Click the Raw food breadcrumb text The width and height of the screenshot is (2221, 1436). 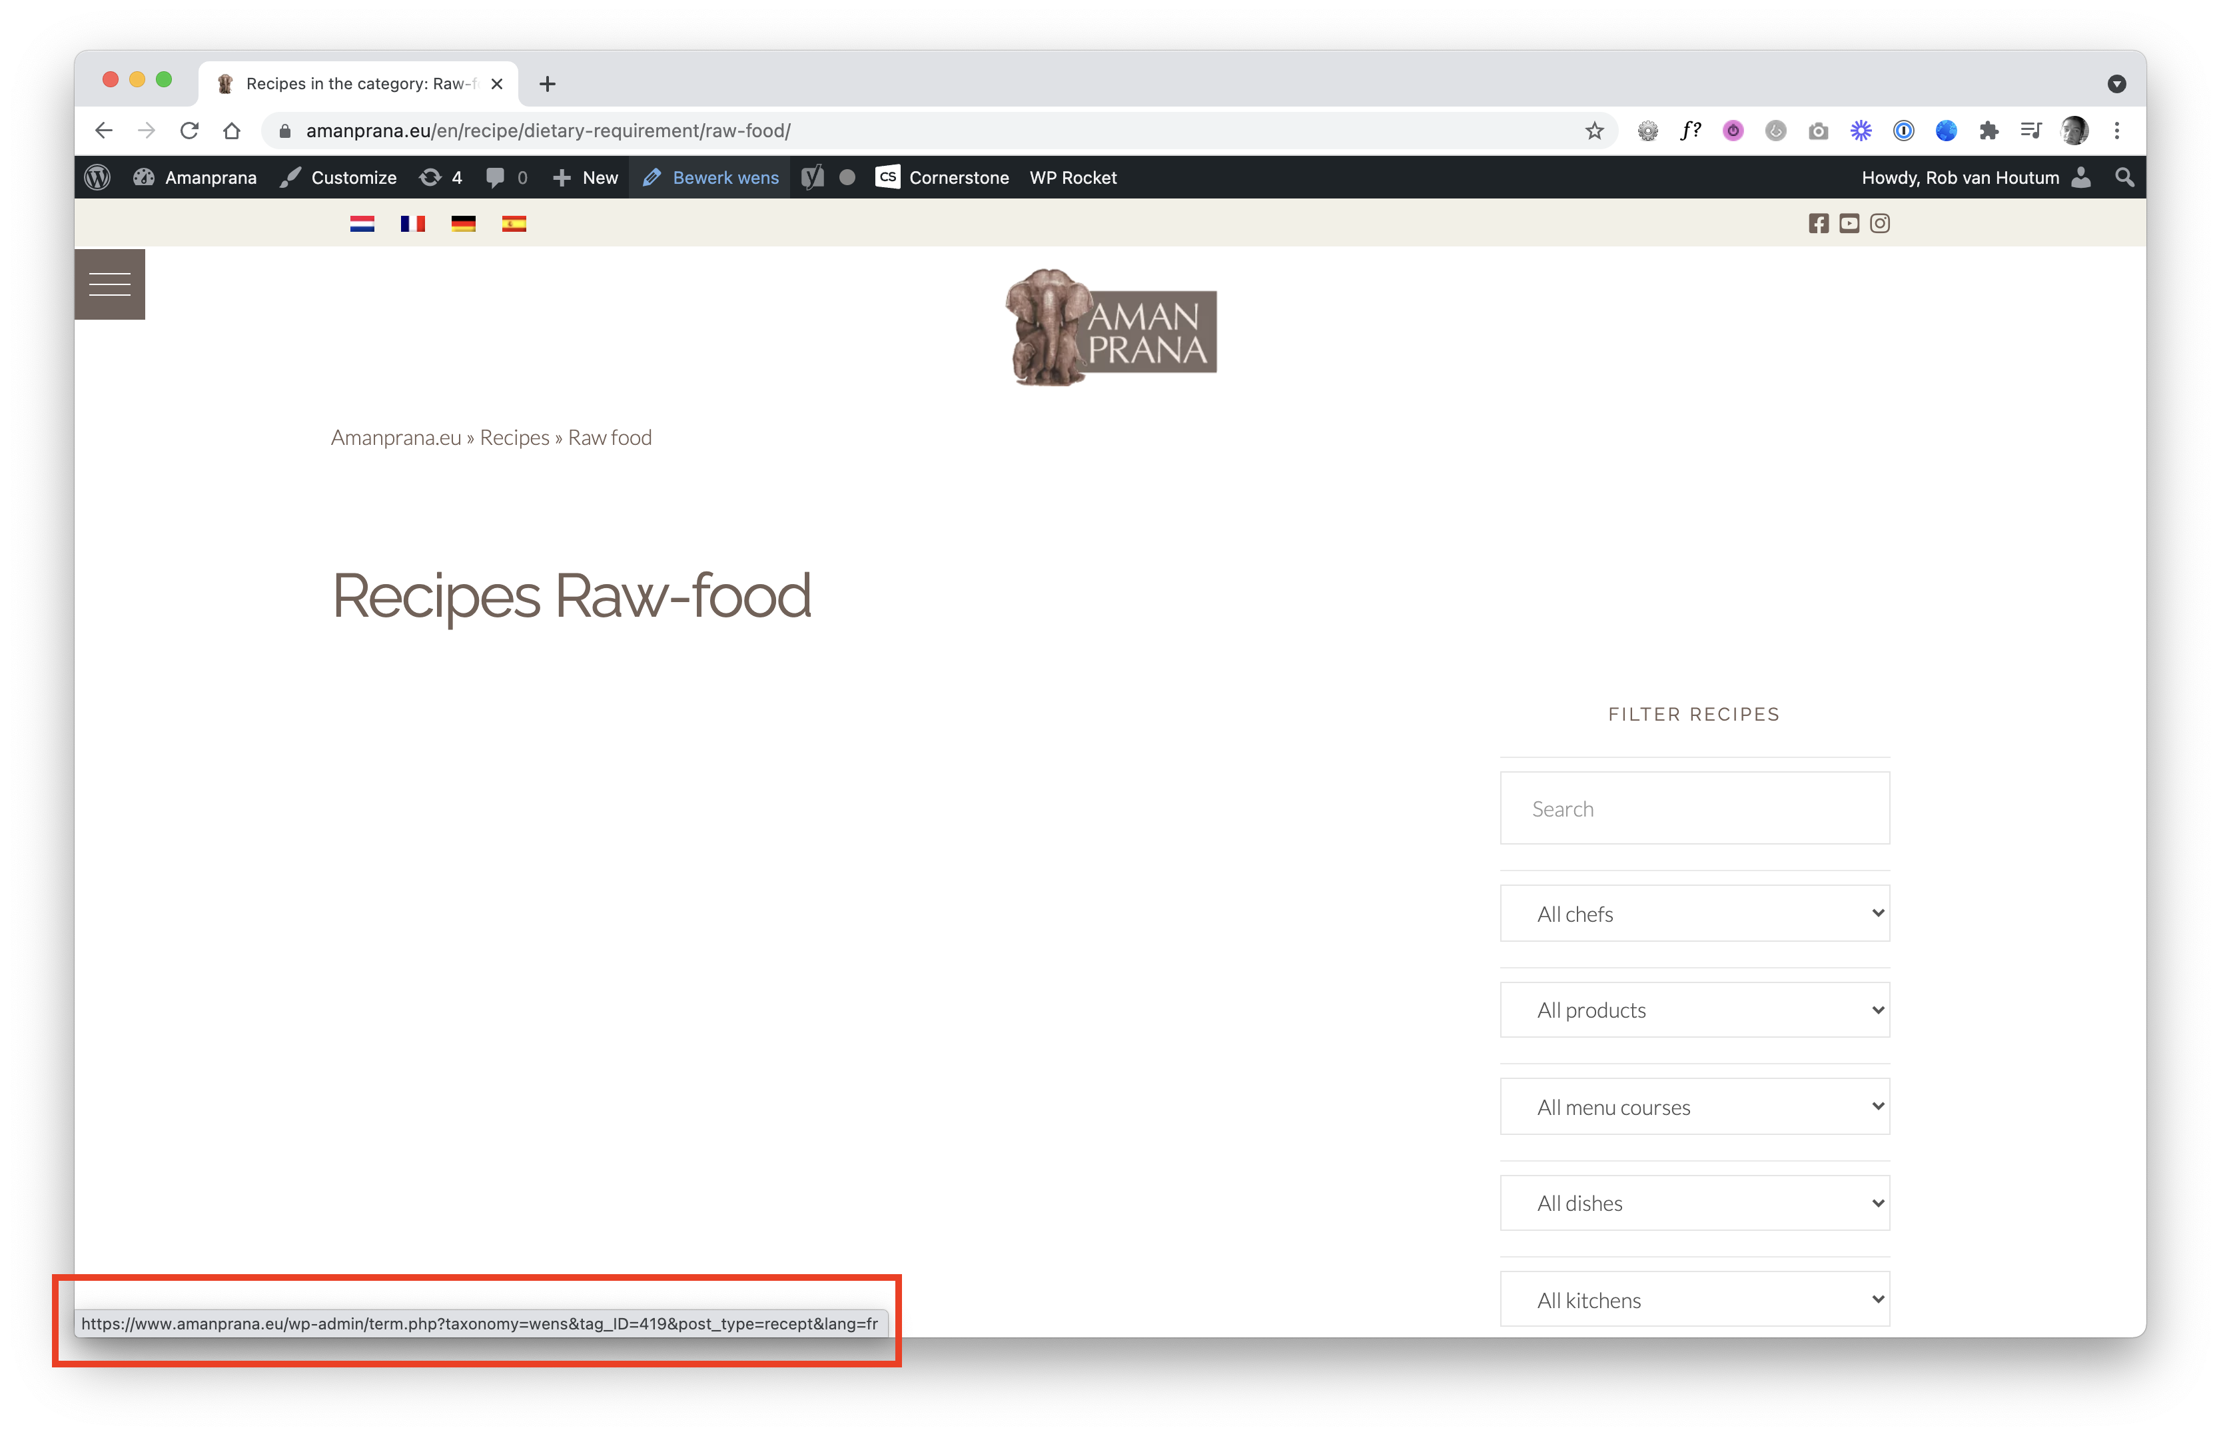[610, 438]
